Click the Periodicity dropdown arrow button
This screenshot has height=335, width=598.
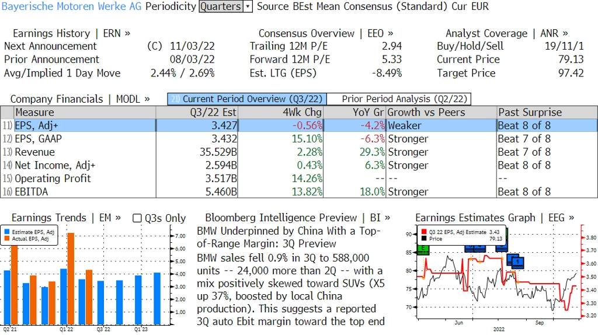[248, 6]
